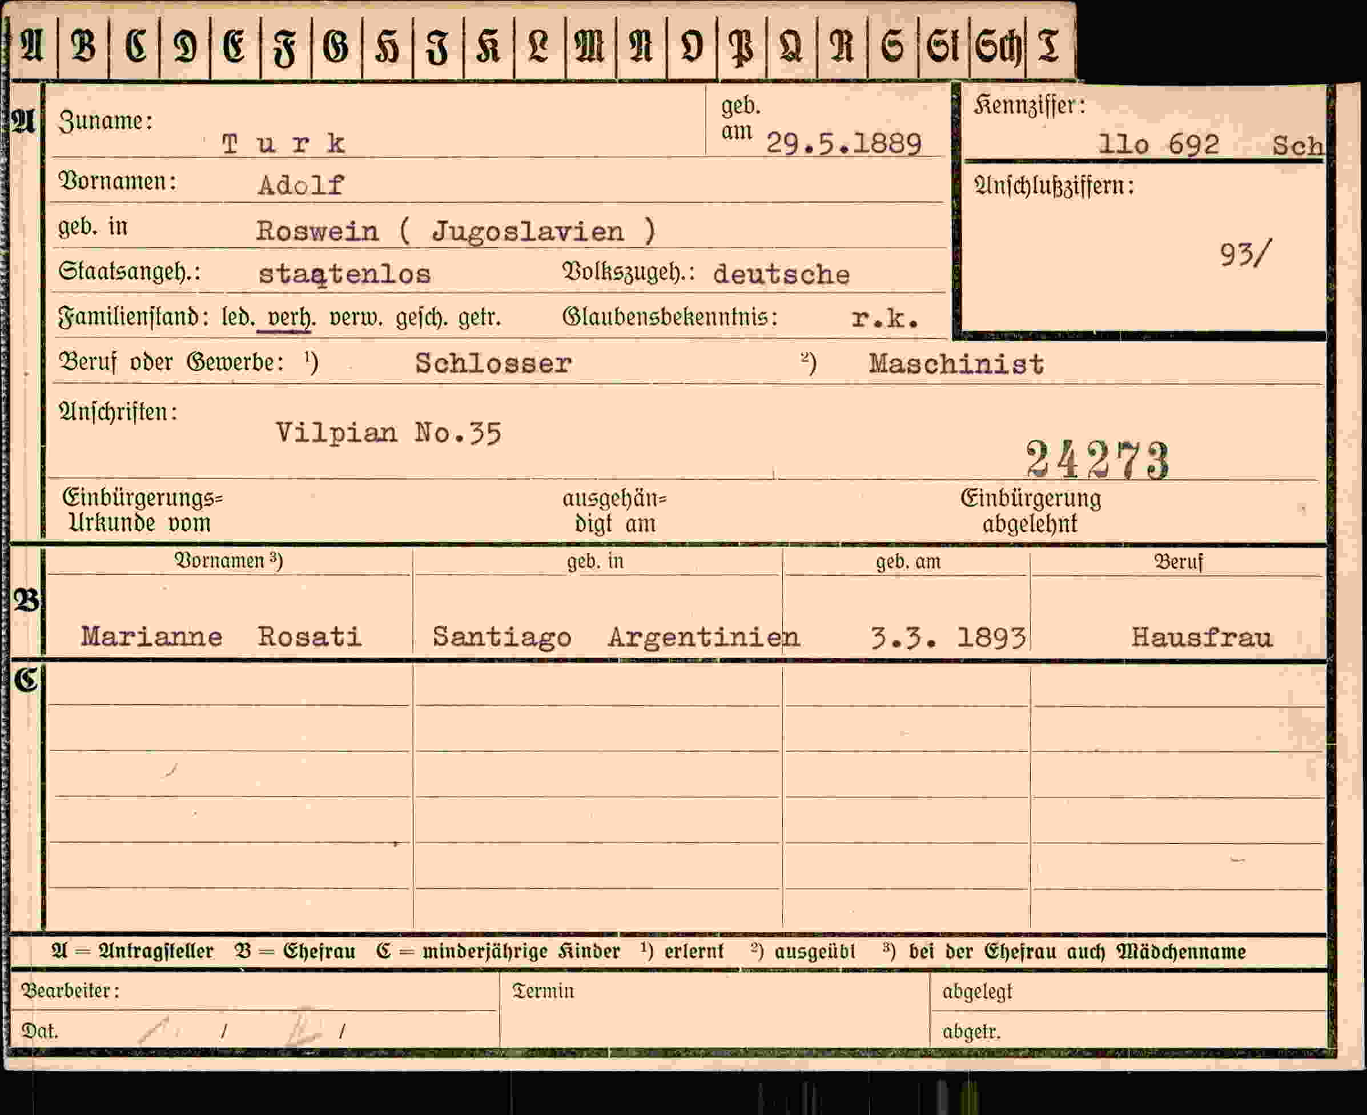Click the 'ledig' (led.) status option
This screenshot has width=1367, height=1115.
238,317
